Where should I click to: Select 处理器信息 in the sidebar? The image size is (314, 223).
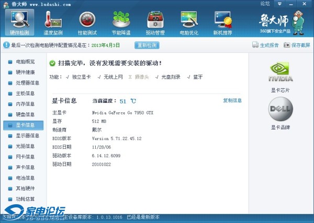click(27, 83)
